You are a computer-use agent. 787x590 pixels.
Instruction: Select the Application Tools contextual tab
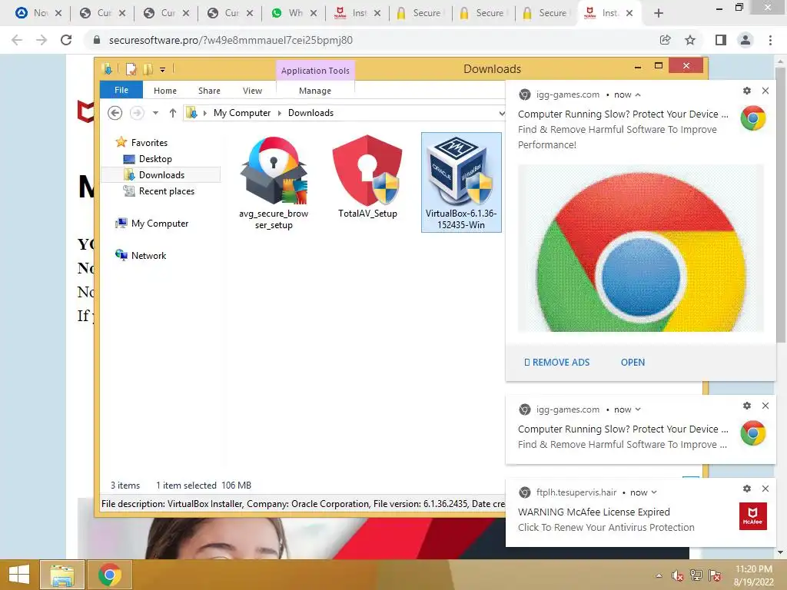(x=315, y=71)
